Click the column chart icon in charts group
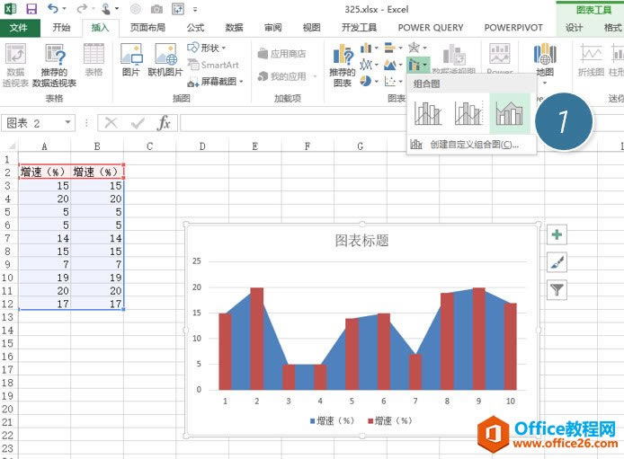The image size is (624, 459). 366,49
